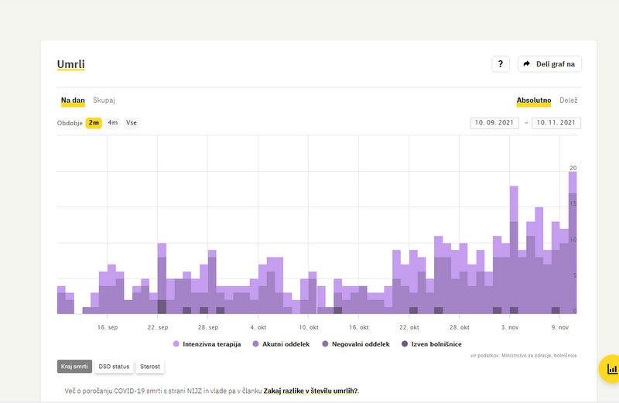Select the Starost breakdown button
This screenshot has width=619, height=403.
150,367
